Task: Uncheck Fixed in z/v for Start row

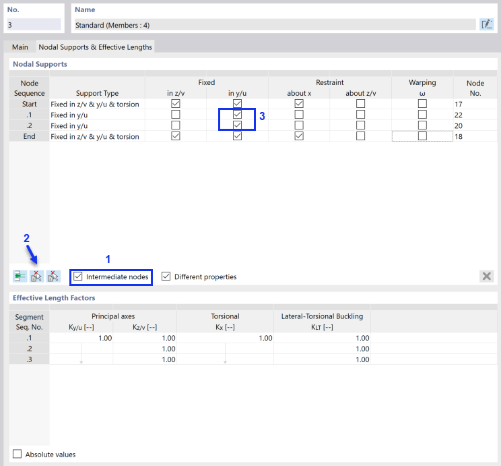Action: [175, 104]
